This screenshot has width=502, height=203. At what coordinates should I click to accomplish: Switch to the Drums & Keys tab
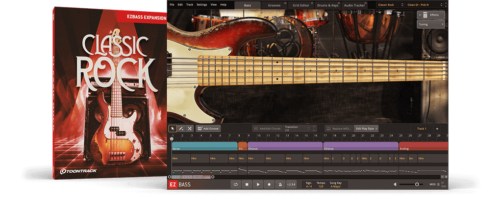(327, 5)
